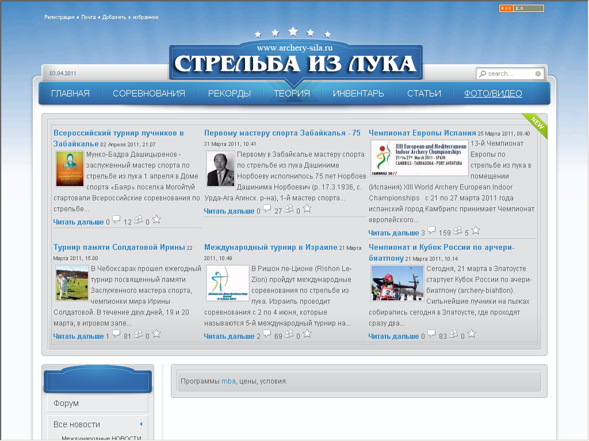Viewport: 589px width, 441px height.
Task: Click the magnifier icon in search box
Action: [483, 74]
